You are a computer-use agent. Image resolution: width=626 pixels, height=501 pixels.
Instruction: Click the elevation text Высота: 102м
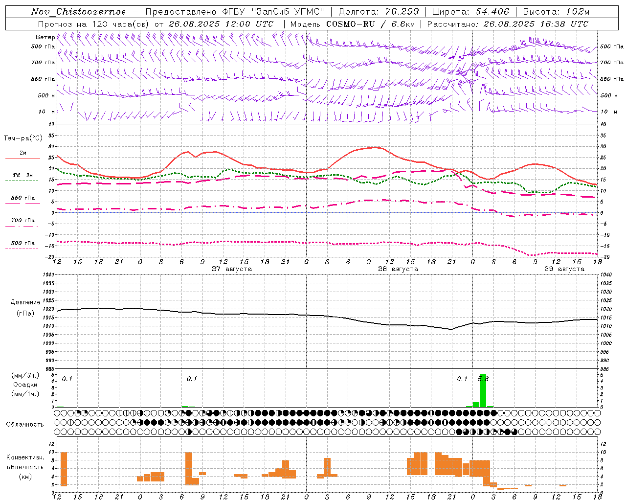[556, 12]
